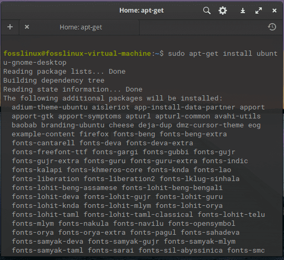Click package name 'fonts-khmeros-core'
The image size is (284, 260).
[x=105, y=169]
